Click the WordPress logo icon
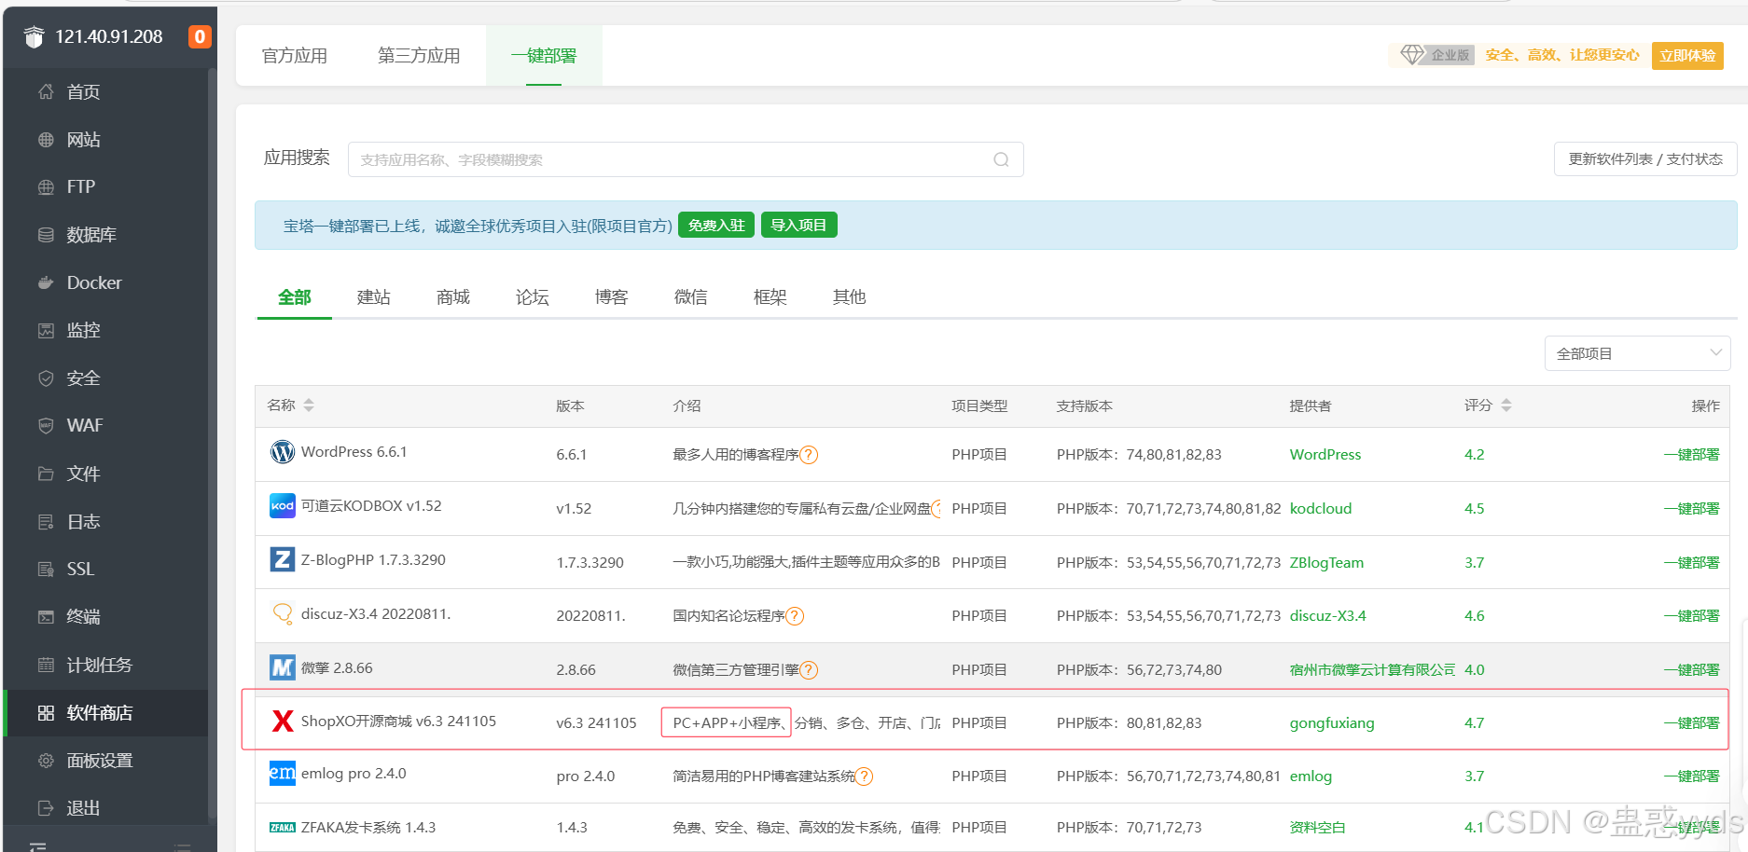Screen dimensions: 1748x852 282,452
